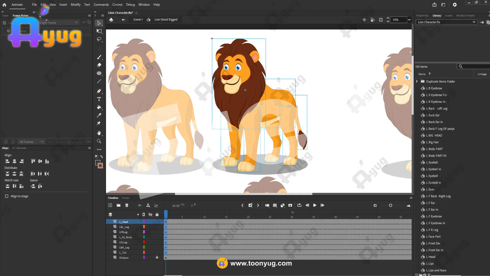Screen dimensions: 490x276
Task: Pick the Eyedropper tool
Action: 99,115
